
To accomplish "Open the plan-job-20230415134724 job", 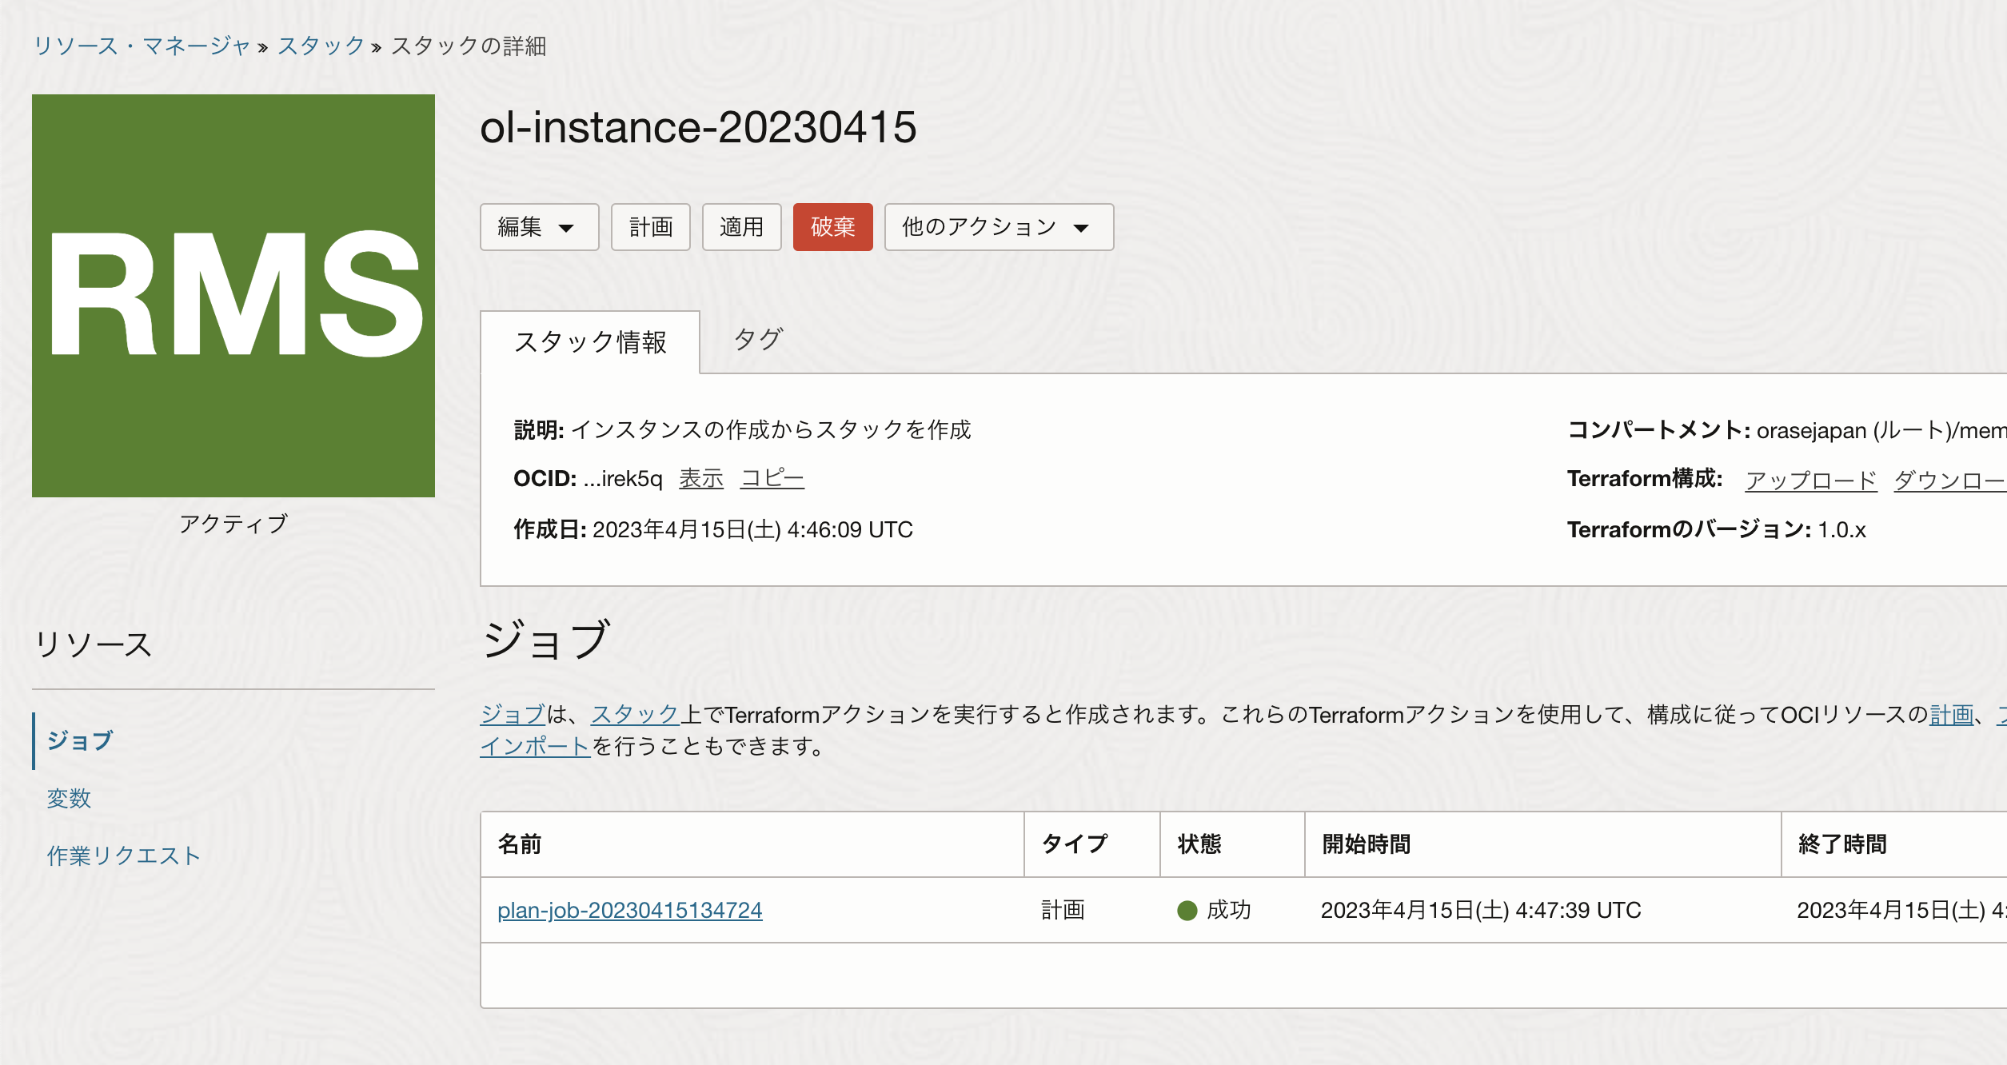I will point(630,909).
